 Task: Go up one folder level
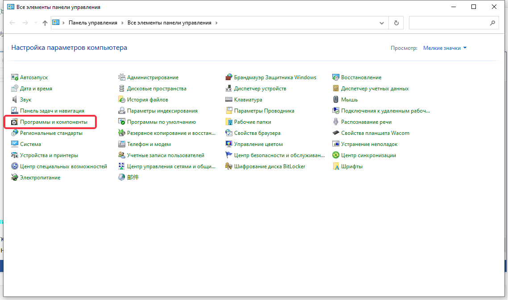click(x=45, y=23)
